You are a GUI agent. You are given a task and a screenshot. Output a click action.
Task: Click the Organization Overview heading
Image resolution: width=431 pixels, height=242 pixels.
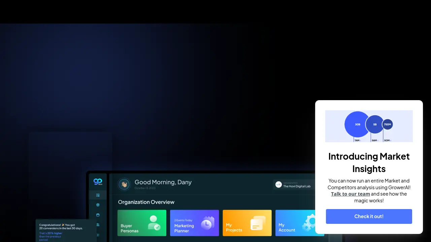click(146, 202)
